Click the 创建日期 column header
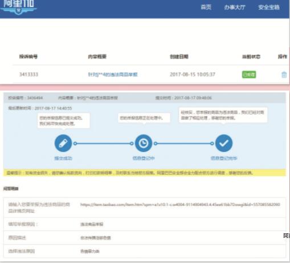 pyautogui.click(x=179, y=56)
